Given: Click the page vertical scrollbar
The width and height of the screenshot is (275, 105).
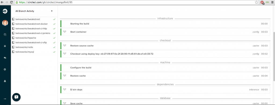Looking at the screenshot, I should tap(274, 56).
